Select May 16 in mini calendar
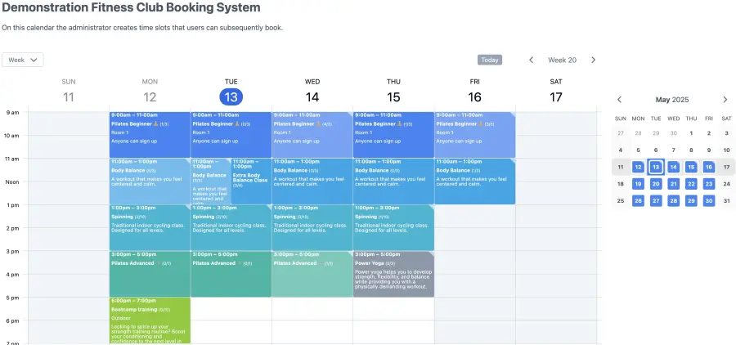Viewport: 736px width, 345px height. pos(709,167)
